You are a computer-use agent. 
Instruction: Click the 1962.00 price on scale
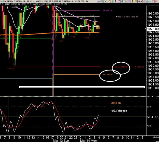(x=153, y=58)
